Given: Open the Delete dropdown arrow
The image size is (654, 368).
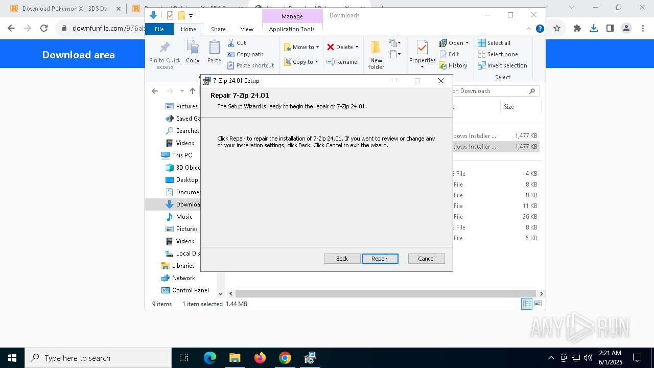Looking at the screenshot, I should tap(357, 47).
